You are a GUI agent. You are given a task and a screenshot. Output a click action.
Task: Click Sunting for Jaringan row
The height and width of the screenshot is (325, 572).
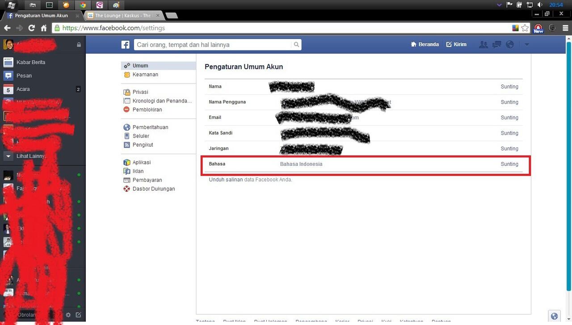click(x=509, y=148)
